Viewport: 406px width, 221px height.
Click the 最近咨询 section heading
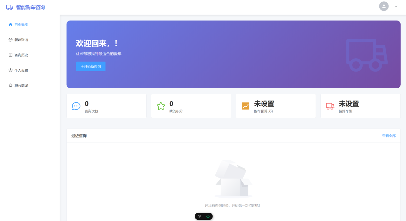[79, 136]
